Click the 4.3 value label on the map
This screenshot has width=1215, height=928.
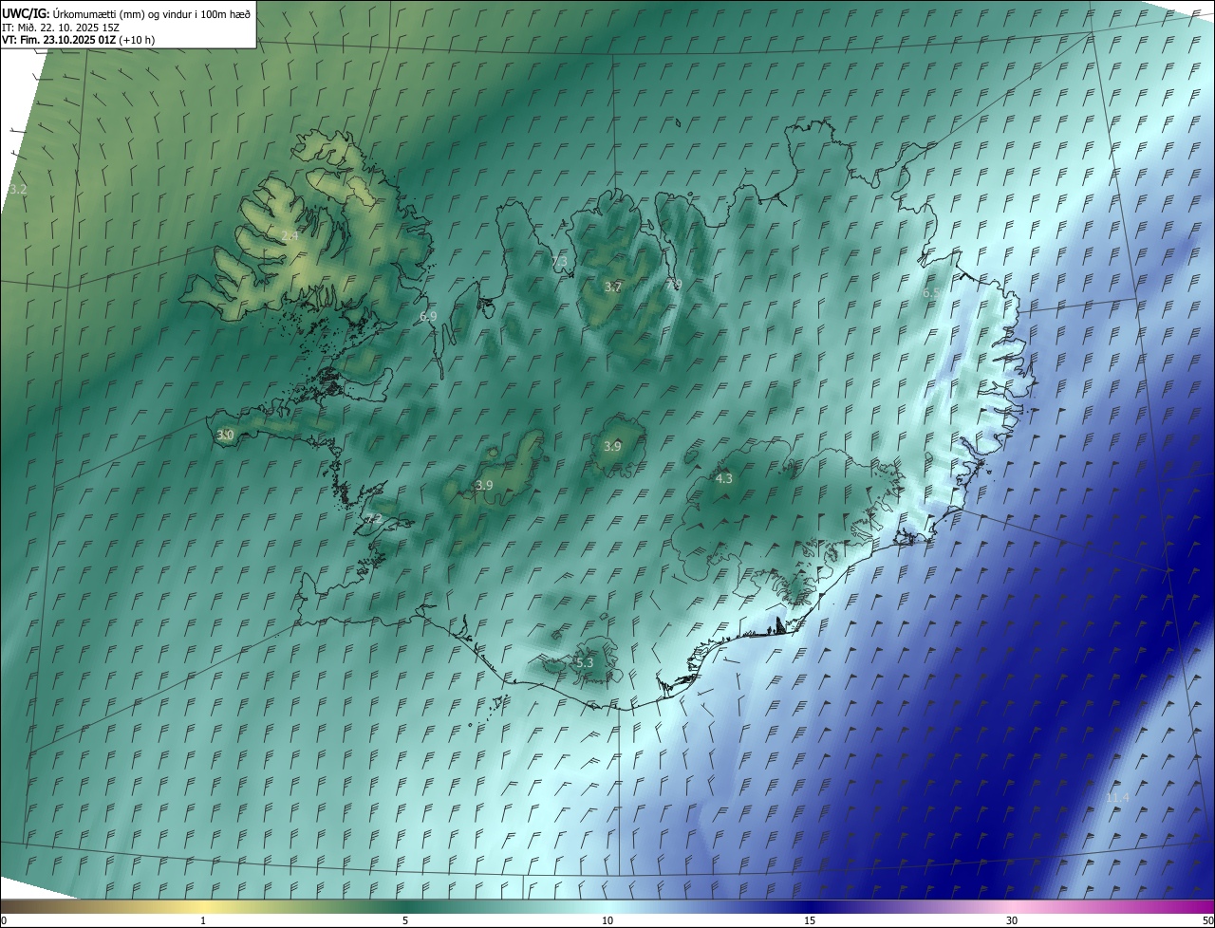tap(724, 478)
